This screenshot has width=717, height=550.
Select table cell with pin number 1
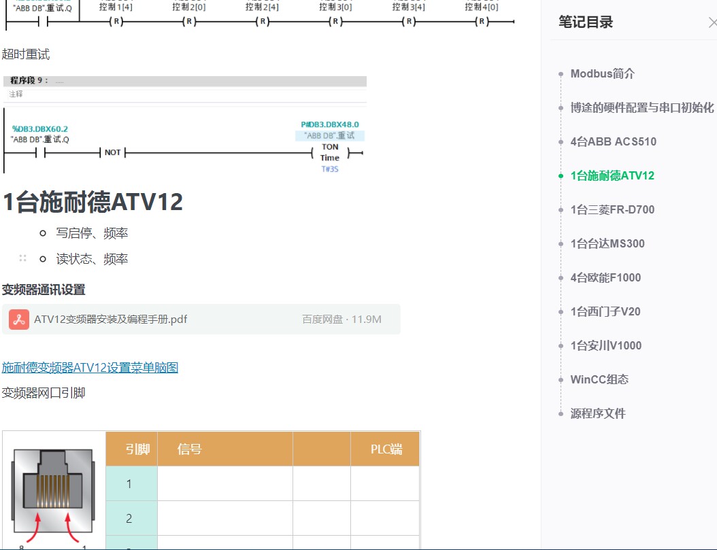(x=132, y=484)
